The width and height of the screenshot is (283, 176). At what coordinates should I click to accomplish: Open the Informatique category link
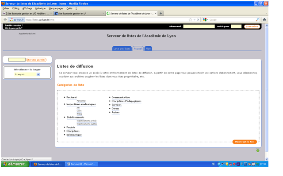(74, 135)
